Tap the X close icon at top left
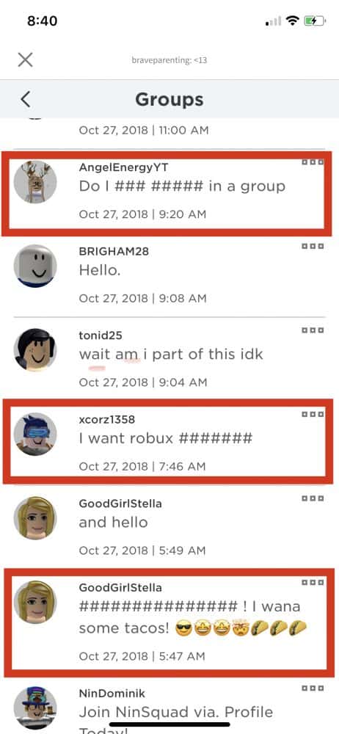This screenshot has height=734, width=339. (x=25, y=59)
